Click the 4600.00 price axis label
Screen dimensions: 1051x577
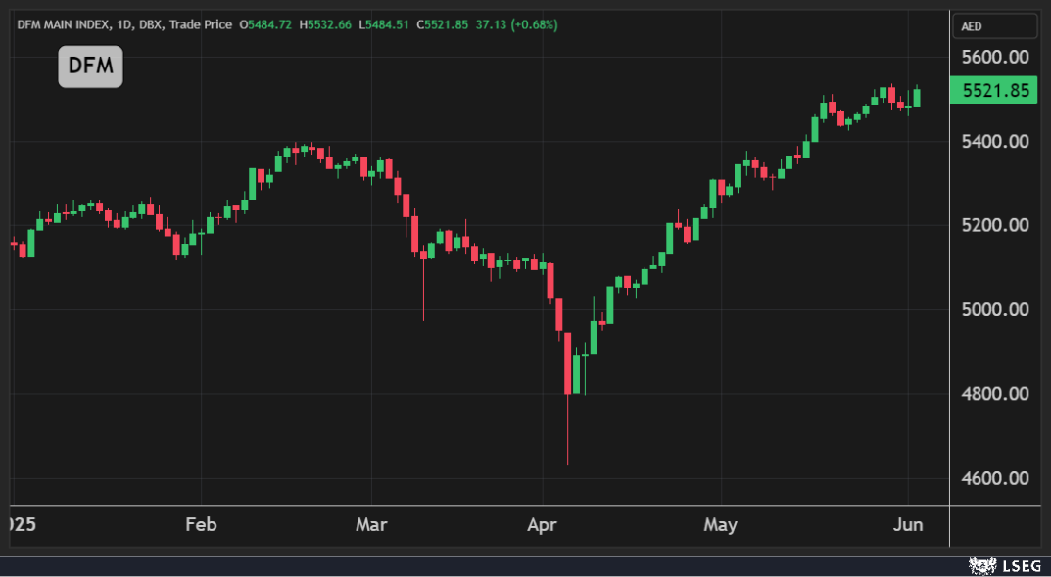(x=995, y=478)
